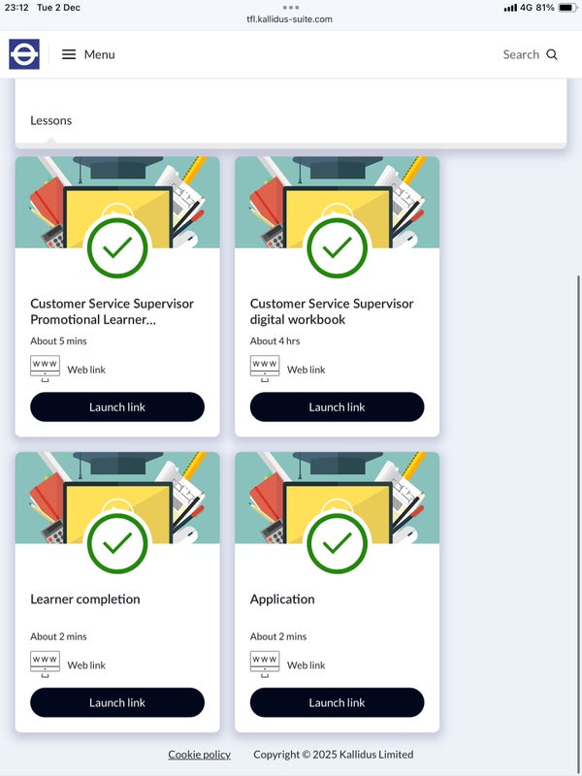582x776 pixels.
Task: Launch link for Customer Service Supervisor Promotional Learner
Action: [x=117, y=407]
